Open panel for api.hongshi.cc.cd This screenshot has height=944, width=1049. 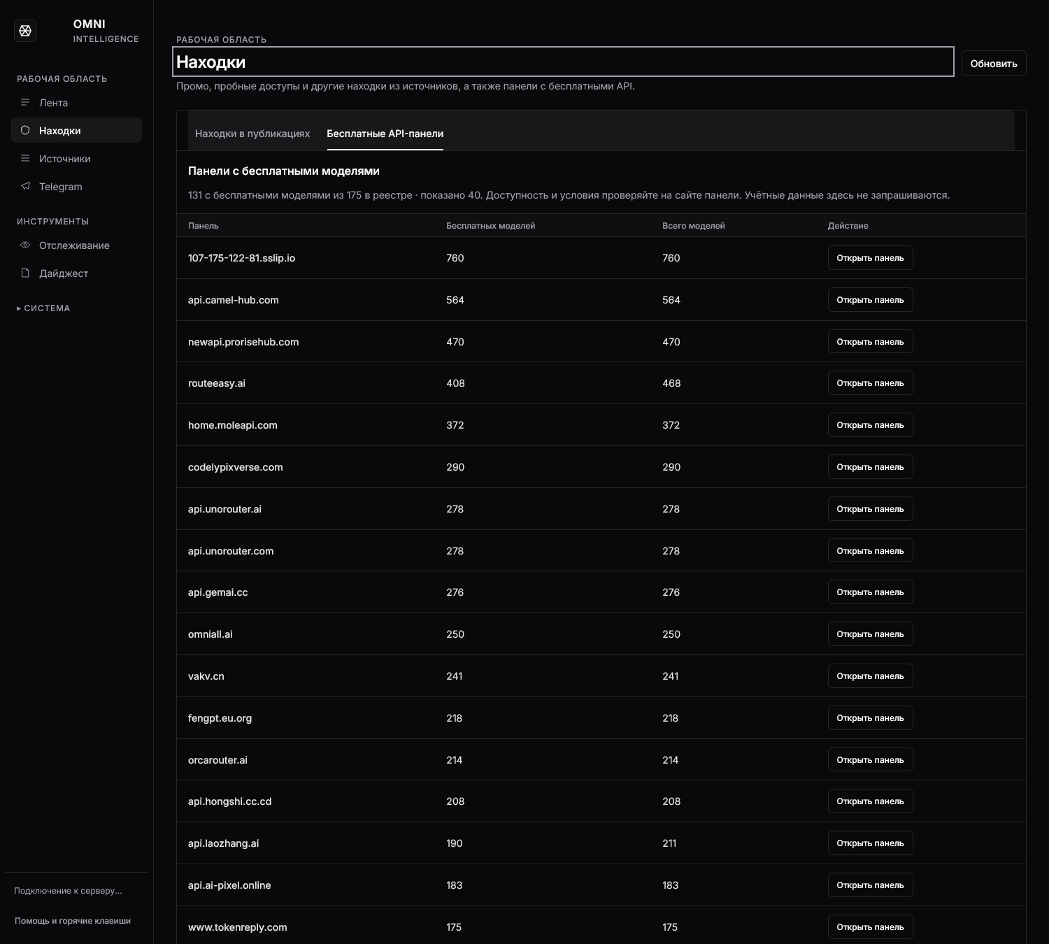[x=870, y=801]
